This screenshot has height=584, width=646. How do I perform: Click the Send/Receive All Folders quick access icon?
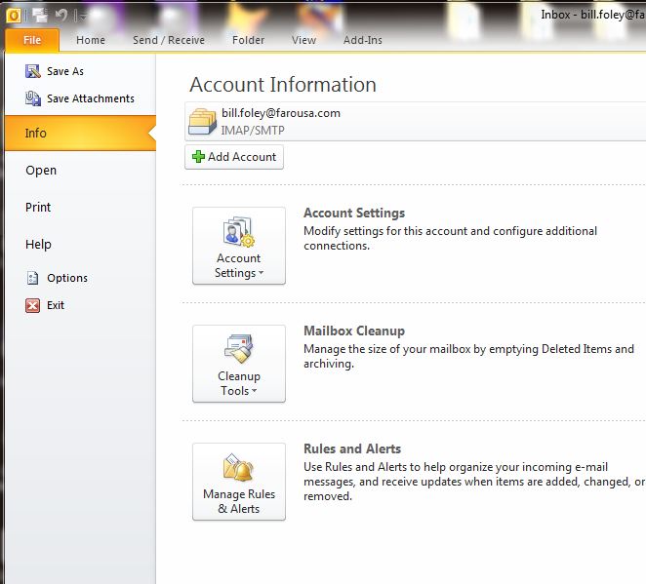[x=40, y=16]
